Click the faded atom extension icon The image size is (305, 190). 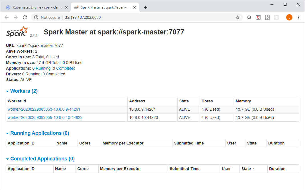(x=276, y=17)
